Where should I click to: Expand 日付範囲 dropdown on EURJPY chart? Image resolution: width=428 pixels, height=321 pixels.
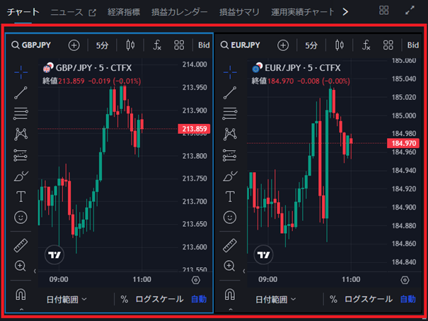[275, 300]
